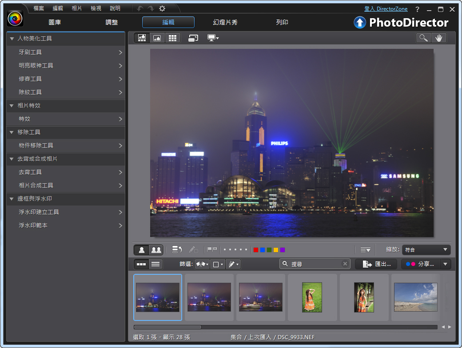Open 修容工具 using its chevron arrow
The width and height of the screenshot is (462, 348).
tap(120, 79)
